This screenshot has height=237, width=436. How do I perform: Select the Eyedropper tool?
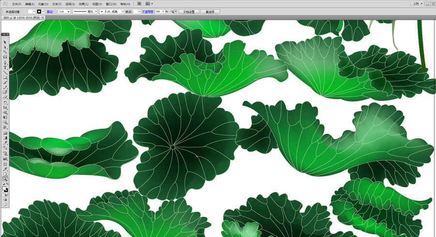(5, 143)
